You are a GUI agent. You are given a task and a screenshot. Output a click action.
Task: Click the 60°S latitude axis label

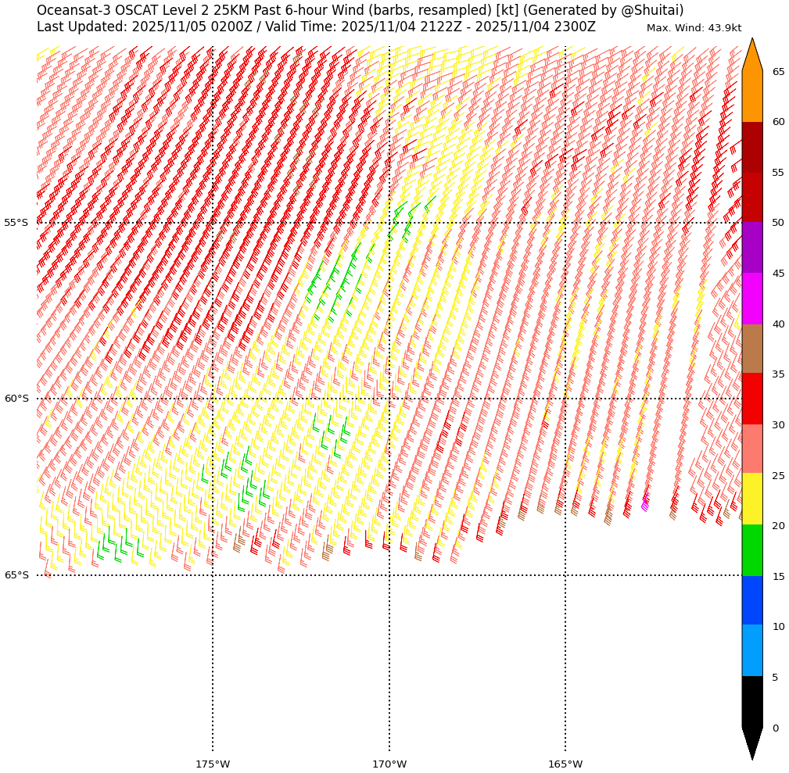point(16,399)
